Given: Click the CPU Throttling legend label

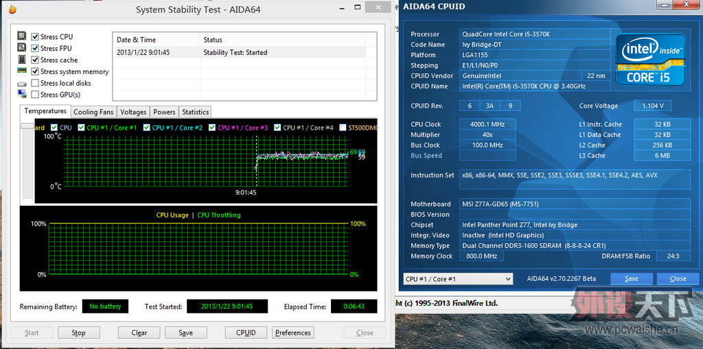Looking at the screenshot, I should pyautogui.click(x=219, y=215).
